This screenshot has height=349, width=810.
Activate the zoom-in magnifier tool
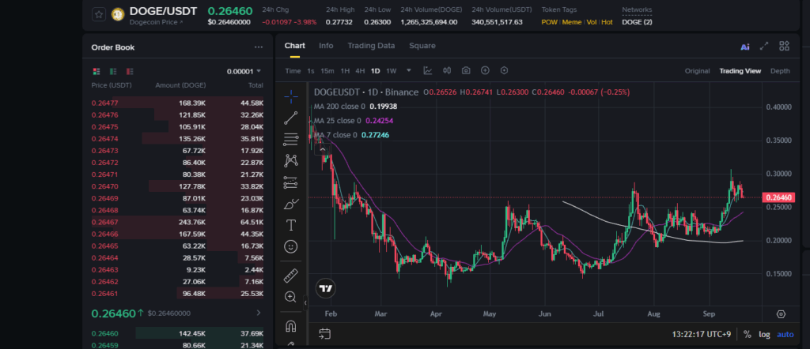point(291,297)
